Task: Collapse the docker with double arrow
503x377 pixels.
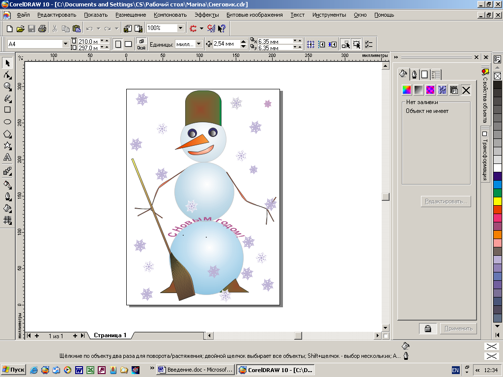Action: click(x=396, y=57)
